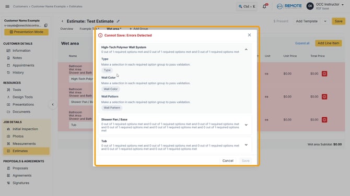Screen dimensions: 350x196
Task: Expand the Shower Pan / Base errors
Action: pyautogui.click(x=246, y=125)
